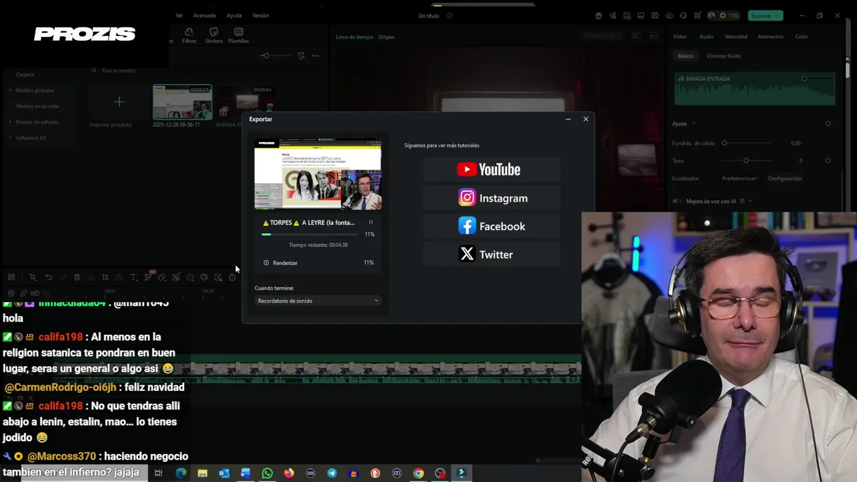Open the Vídeo properties tab
The width and height of the screenshot is (857, 482).
(x=680, y=37)
